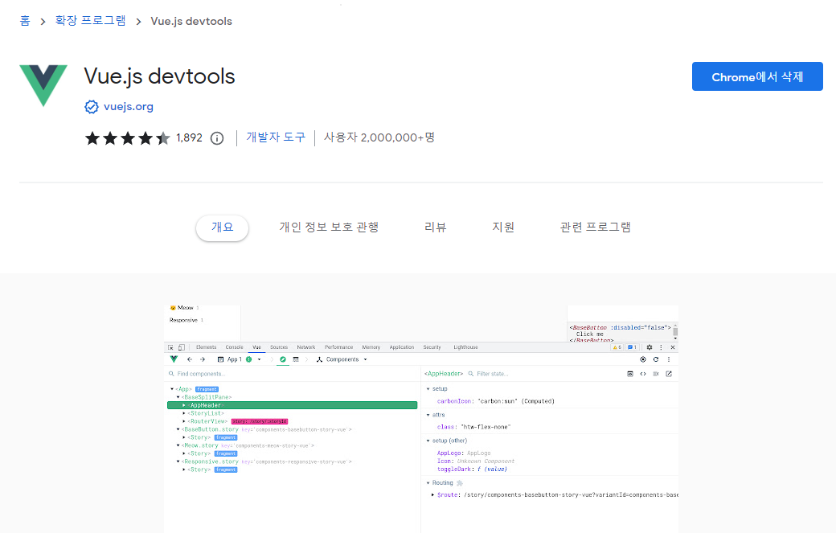Click the warnings badge showing 6
836x533 pixels.
(x=617, y=347)
